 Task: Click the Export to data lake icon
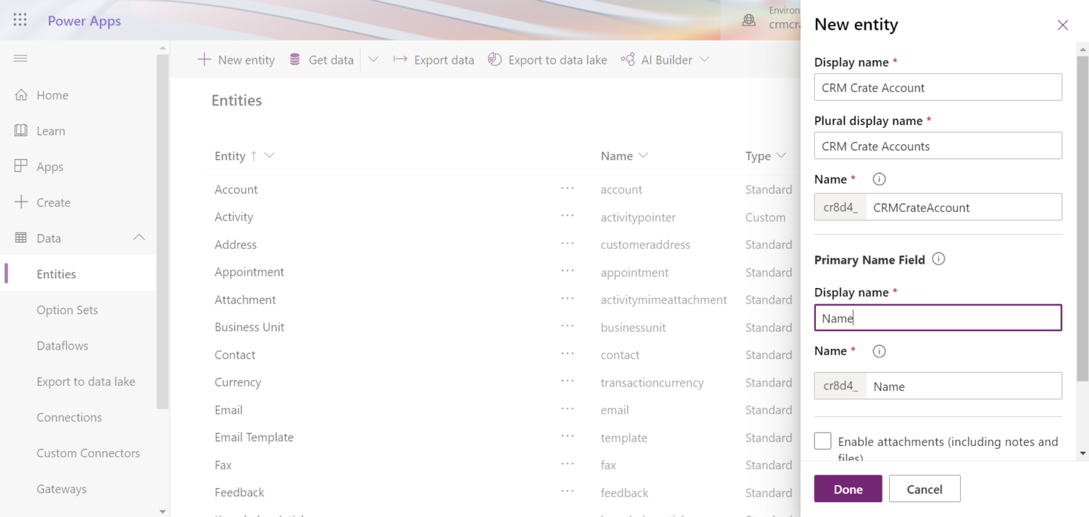click(494, 60)
